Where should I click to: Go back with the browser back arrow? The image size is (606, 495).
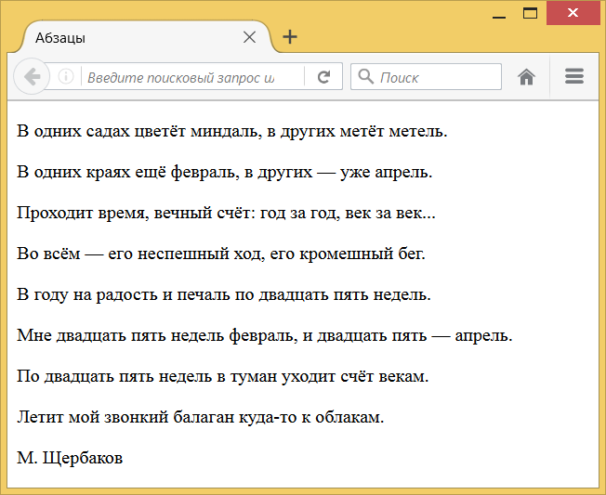coord(33,76)
